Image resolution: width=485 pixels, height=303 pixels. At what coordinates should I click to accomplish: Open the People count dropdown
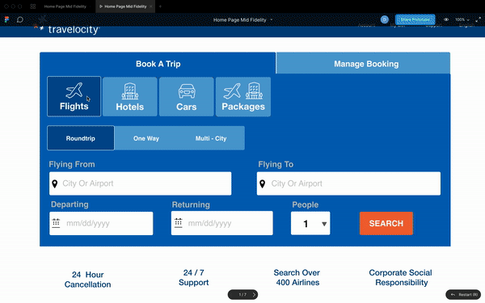click(310, 223)
